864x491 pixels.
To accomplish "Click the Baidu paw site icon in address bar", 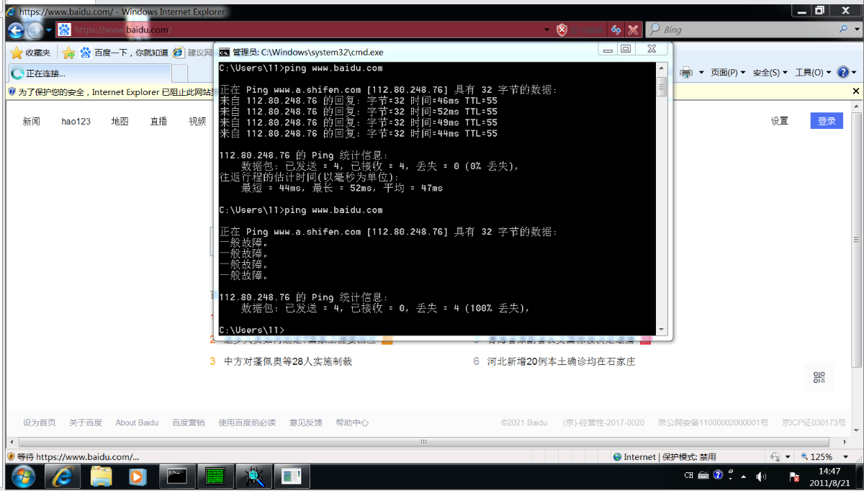I will click(65, 30).
